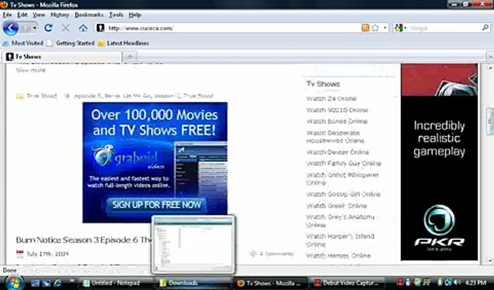Switch to Debut Video Capture taskbar button
Image resolution: width=494 pixels, height=290 pixels.
(348, 283)
